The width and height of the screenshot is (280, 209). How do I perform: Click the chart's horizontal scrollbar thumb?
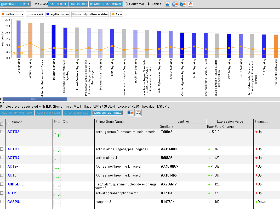[35, 99]
